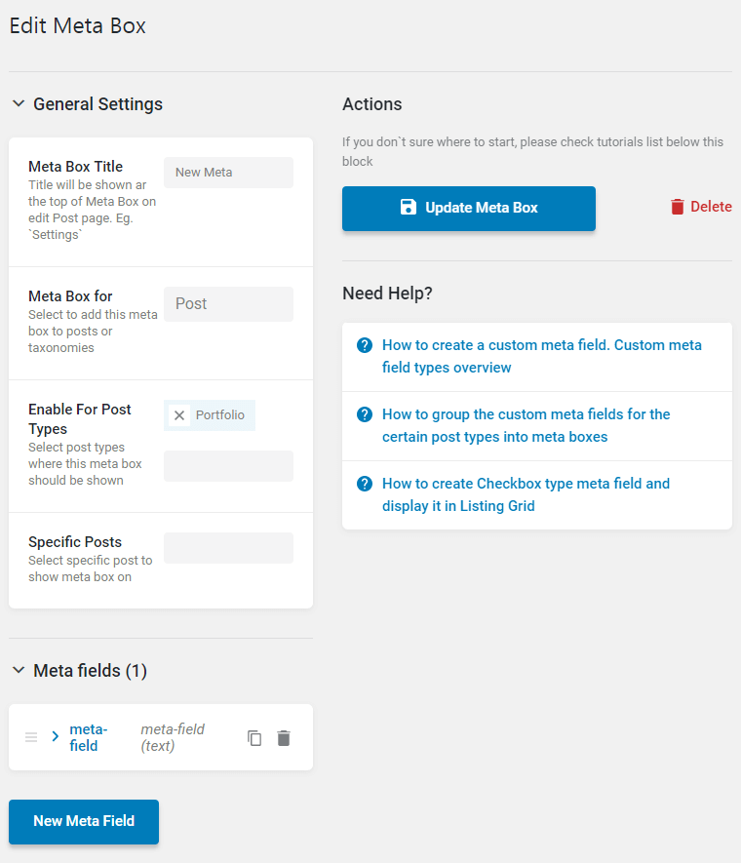Click the save icon on Update Meta Box
This screenshot has width=741, height=863.
(x=409, y=207)
